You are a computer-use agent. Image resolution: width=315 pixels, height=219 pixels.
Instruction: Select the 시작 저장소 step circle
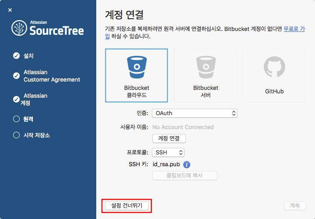tap(17, 135)
